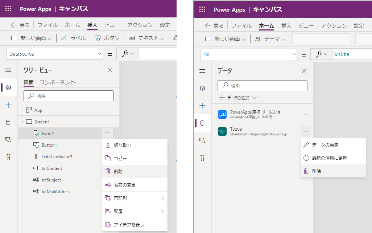This screenshot has width=372, height=233.
Task: Open the media icon in the left window sidebar
Action: (8, 140)
